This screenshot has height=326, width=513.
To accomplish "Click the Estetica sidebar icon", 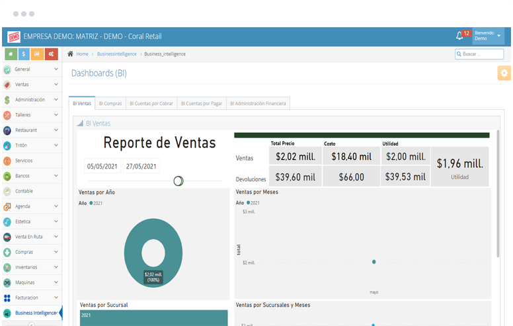I will click(7, 222).
